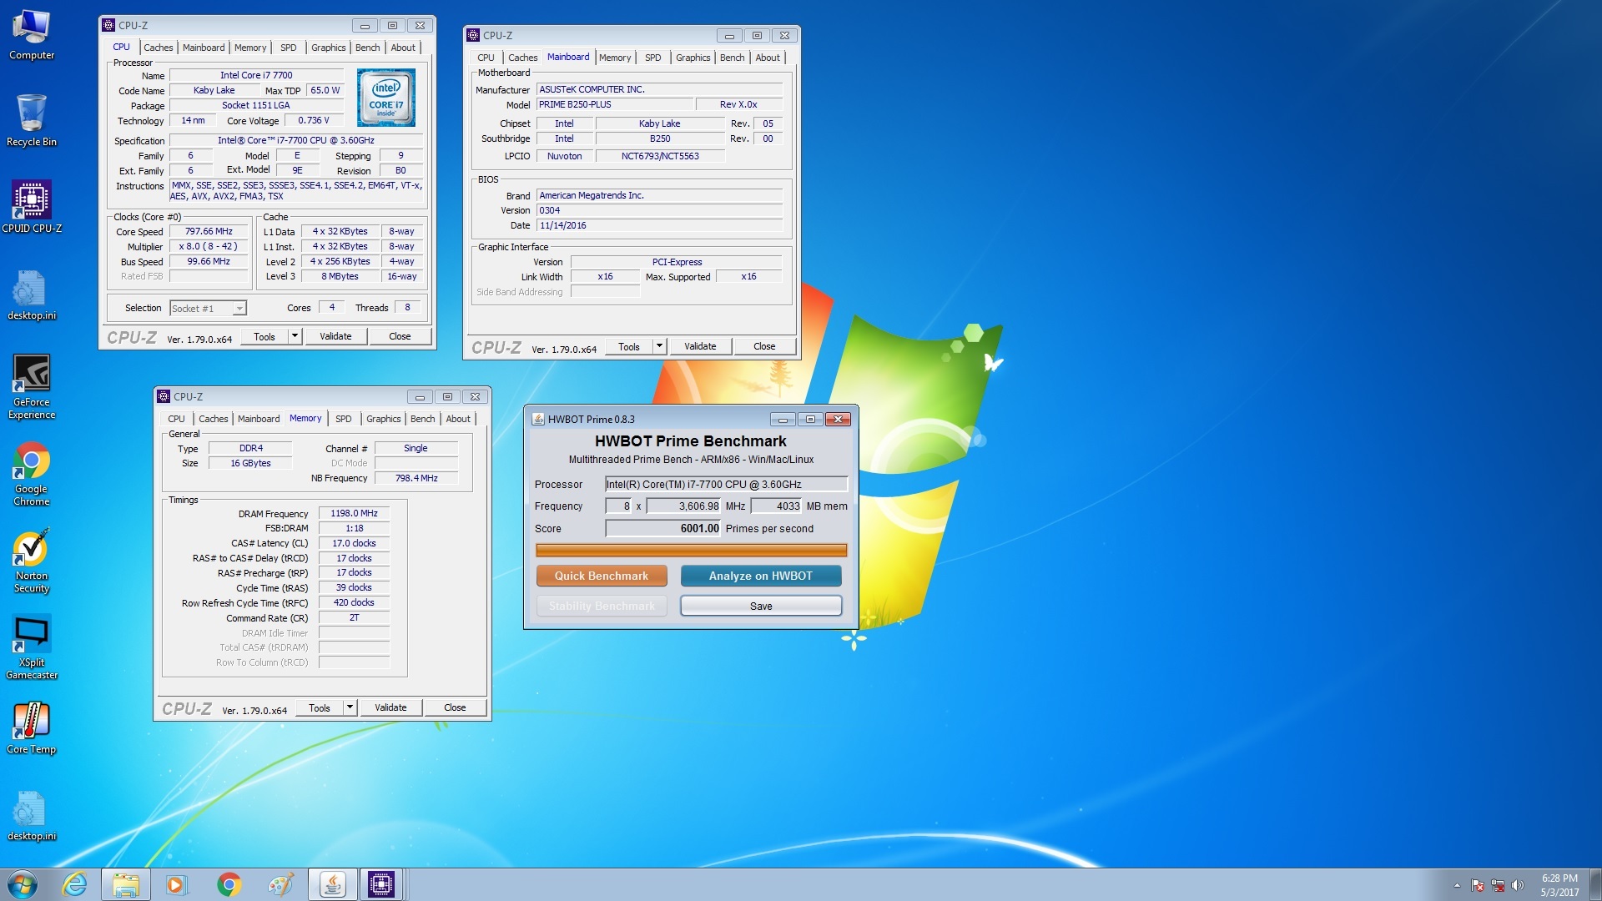The width and height of the screenshot is (1602, 901).
Task: Launch Internet Explorer from taskbar
Action: [75, 884]
